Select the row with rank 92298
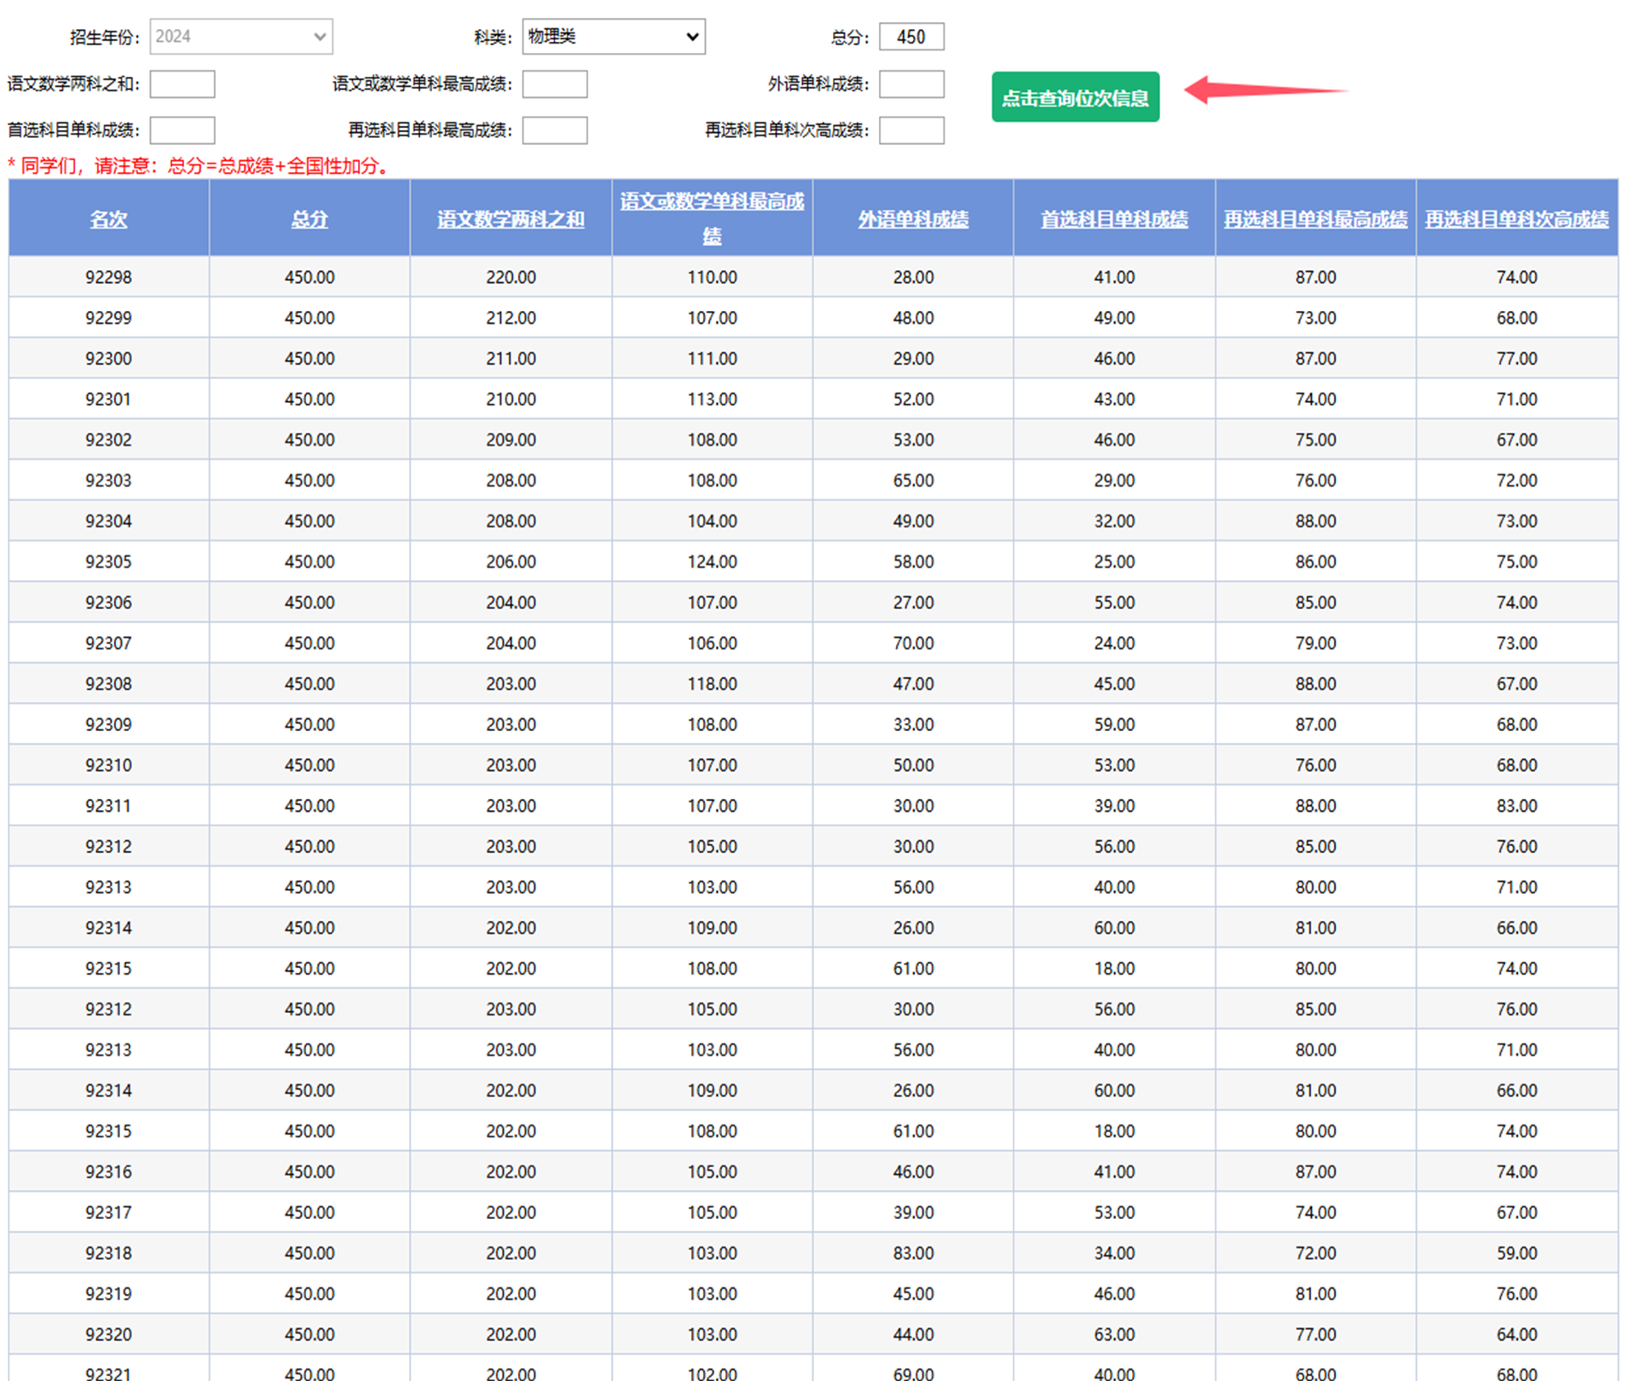 [108, 277]
